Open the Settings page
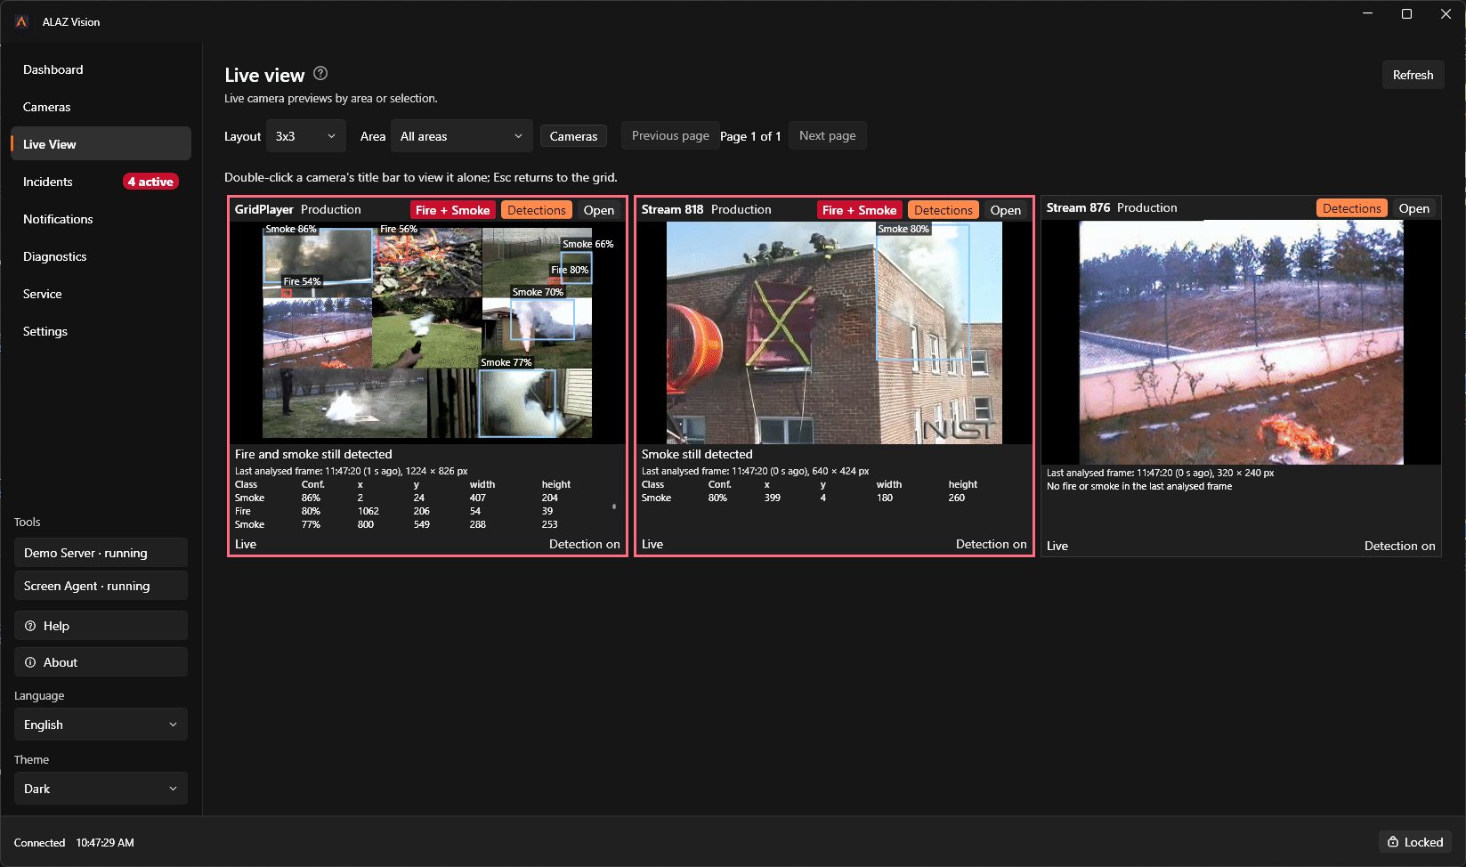 click(x=101, y=331)
